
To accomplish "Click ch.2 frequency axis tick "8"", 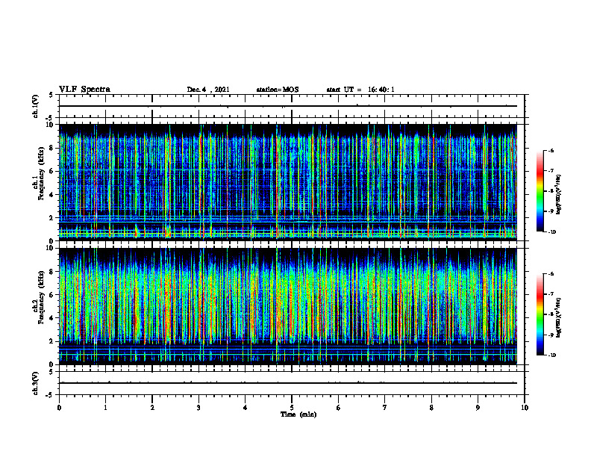I will [51, 272].
